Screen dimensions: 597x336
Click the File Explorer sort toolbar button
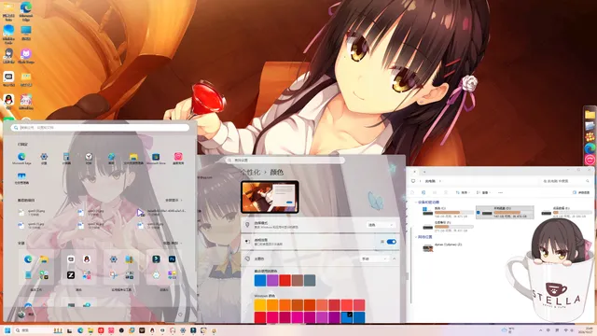462,193
